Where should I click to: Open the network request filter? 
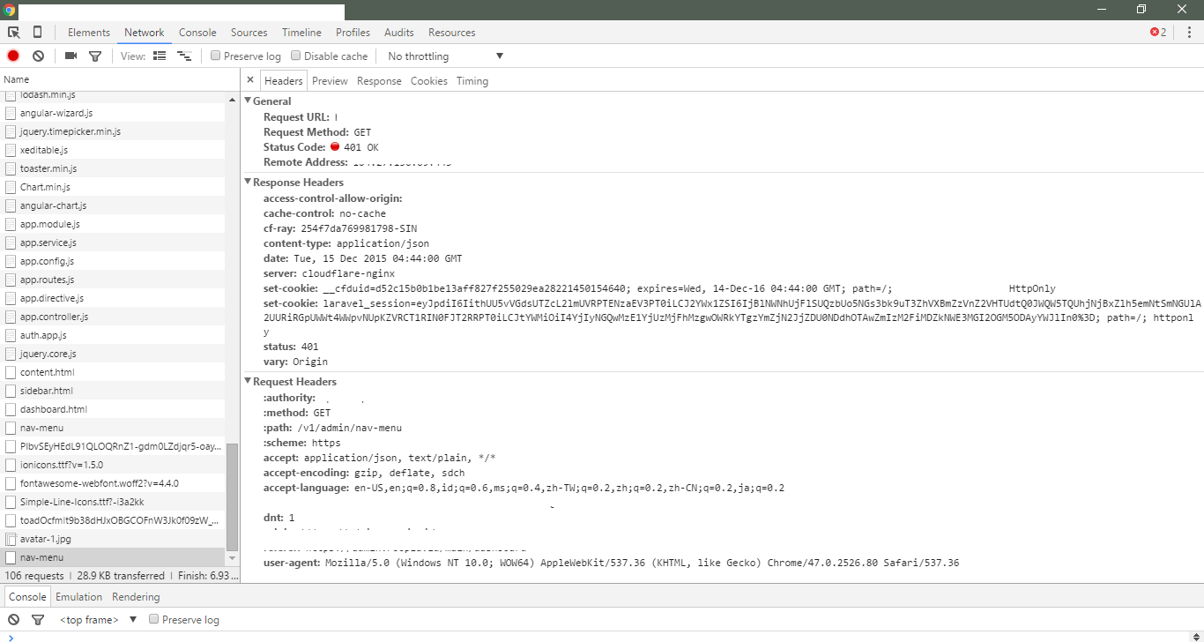point(95,56)
